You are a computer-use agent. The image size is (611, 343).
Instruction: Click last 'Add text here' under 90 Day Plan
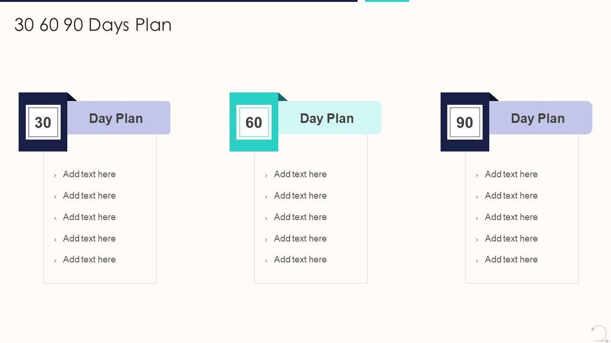(x=511, y=260)
